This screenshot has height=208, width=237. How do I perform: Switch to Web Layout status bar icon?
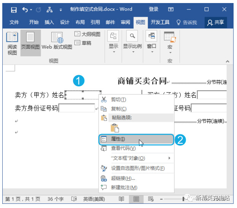click(151, 199)
